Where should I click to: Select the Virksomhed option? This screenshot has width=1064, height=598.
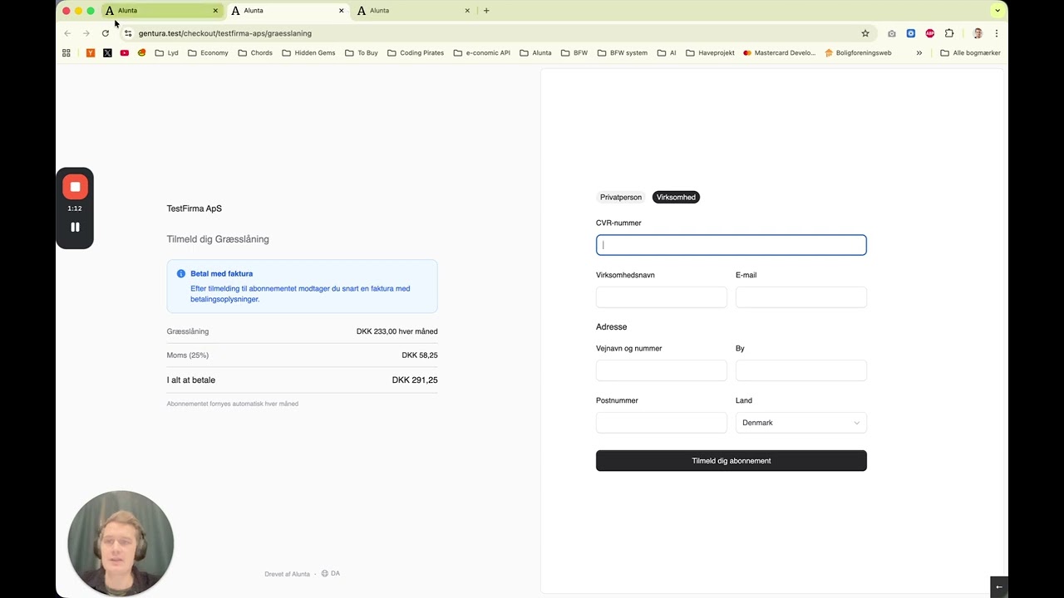676,198
